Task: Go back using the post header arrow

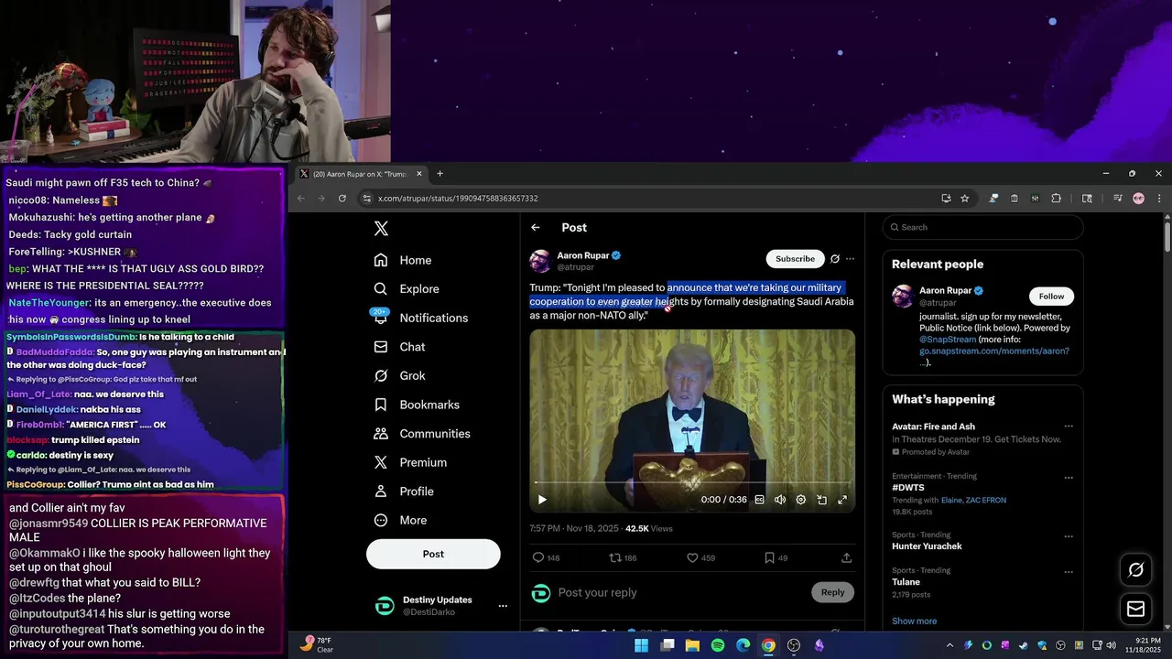Action: [536, 228]
